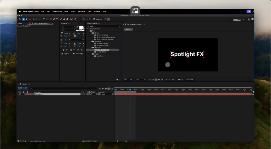Click the faux bold T style button
The width and height of the screenshot is (271, 149).
tap(63, 50)
